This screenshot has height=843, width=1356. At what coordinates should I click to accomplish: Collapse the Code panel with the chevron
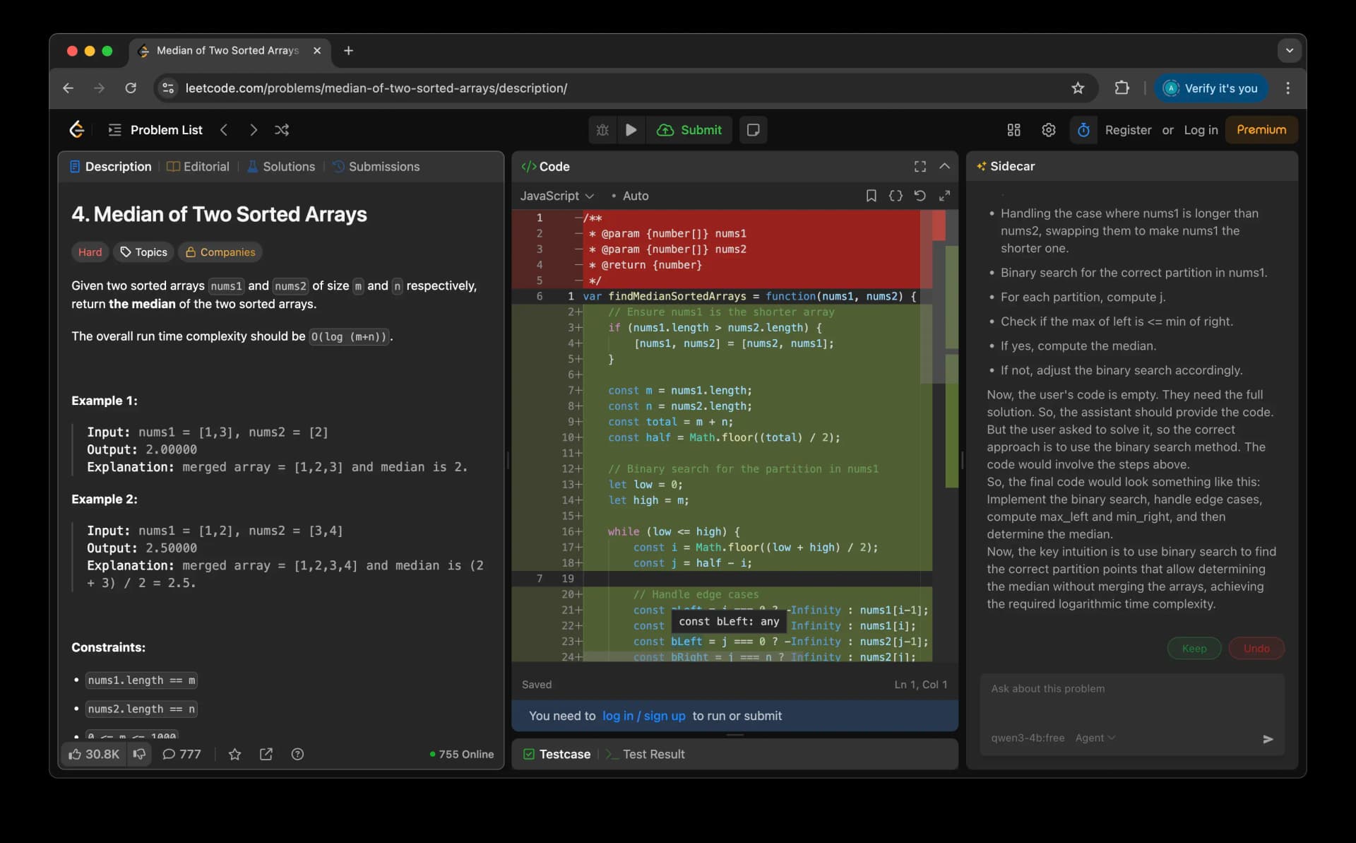944,166
